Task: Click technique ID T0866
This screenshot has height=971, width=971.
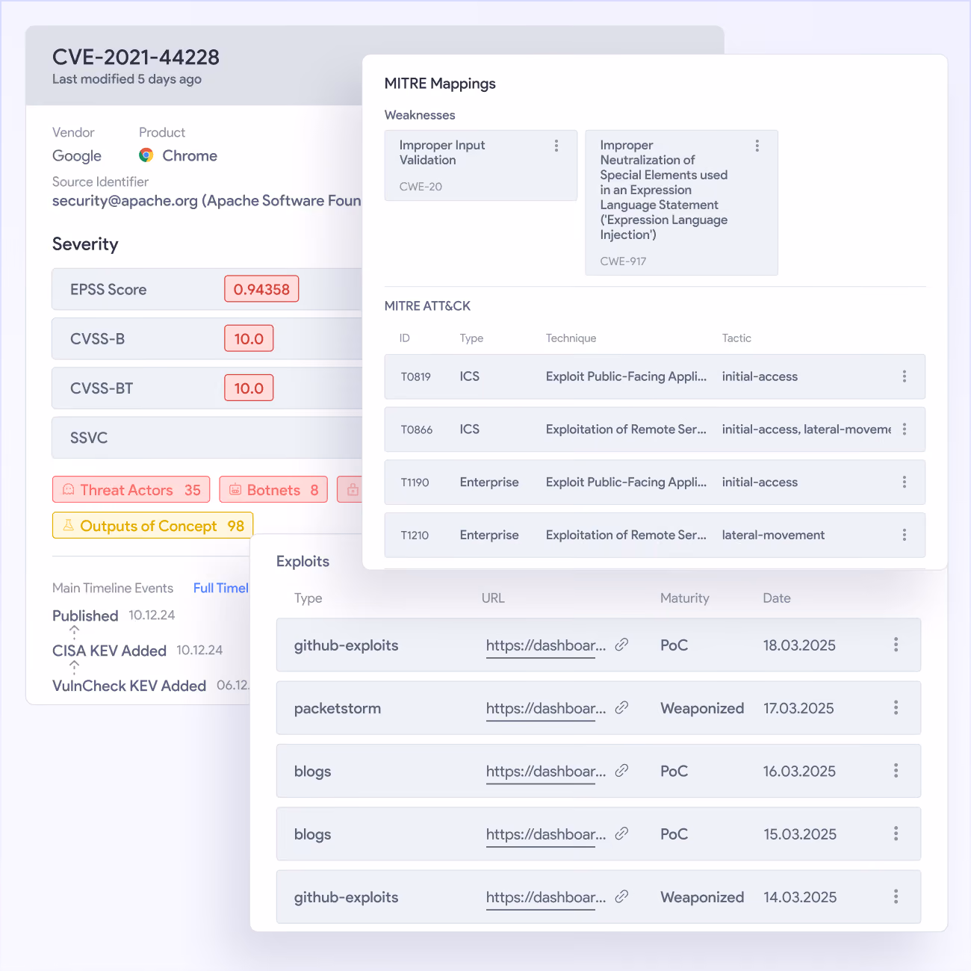Action: click(x=417, y=429)
